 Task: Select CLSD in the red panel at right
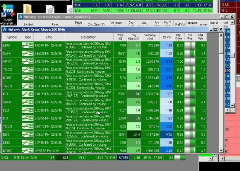tap(225, 5)
